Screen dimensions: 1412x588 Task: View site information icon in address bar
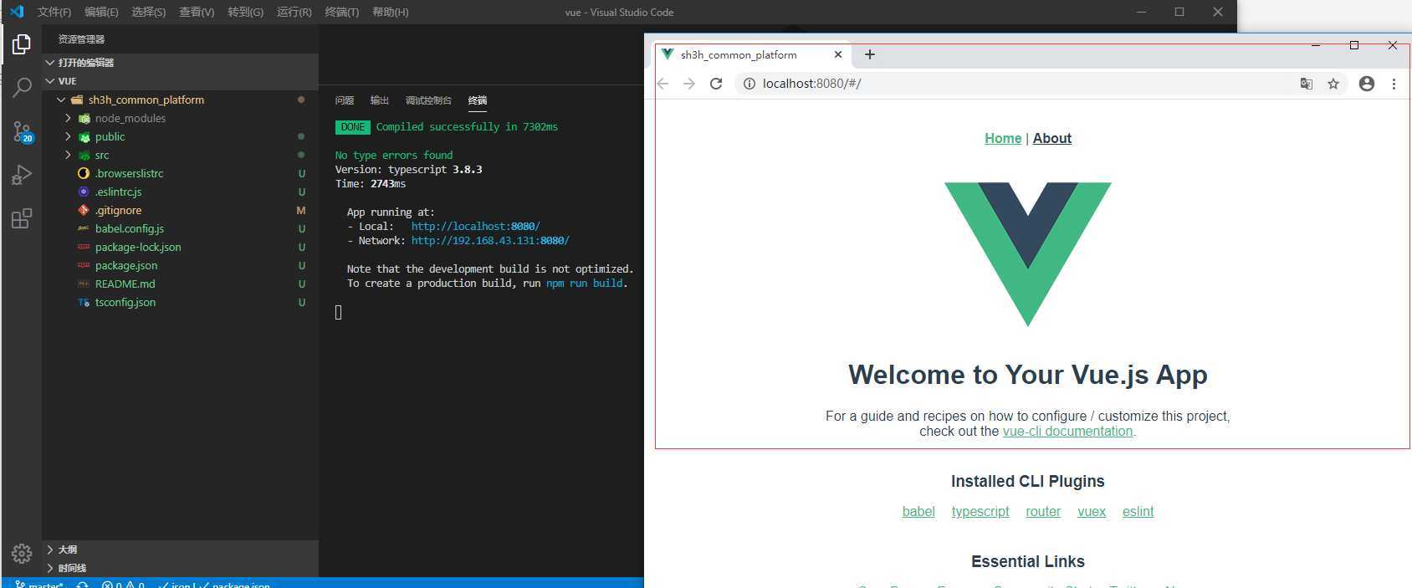tap(749, 84)
